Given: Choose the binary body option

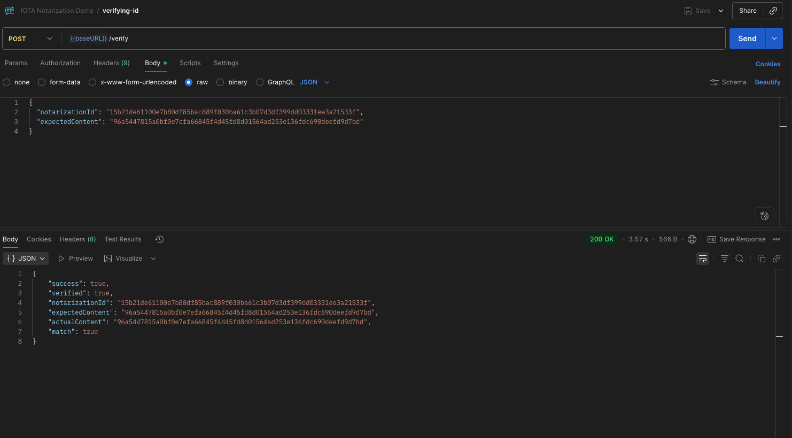Looking at the screenshot, I should (220, 82).
